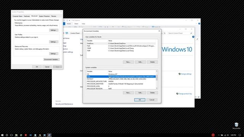Click Edit under system variables
Image resolution: width=244 pixels, height=137 pixels.
(x=140, y=93)
